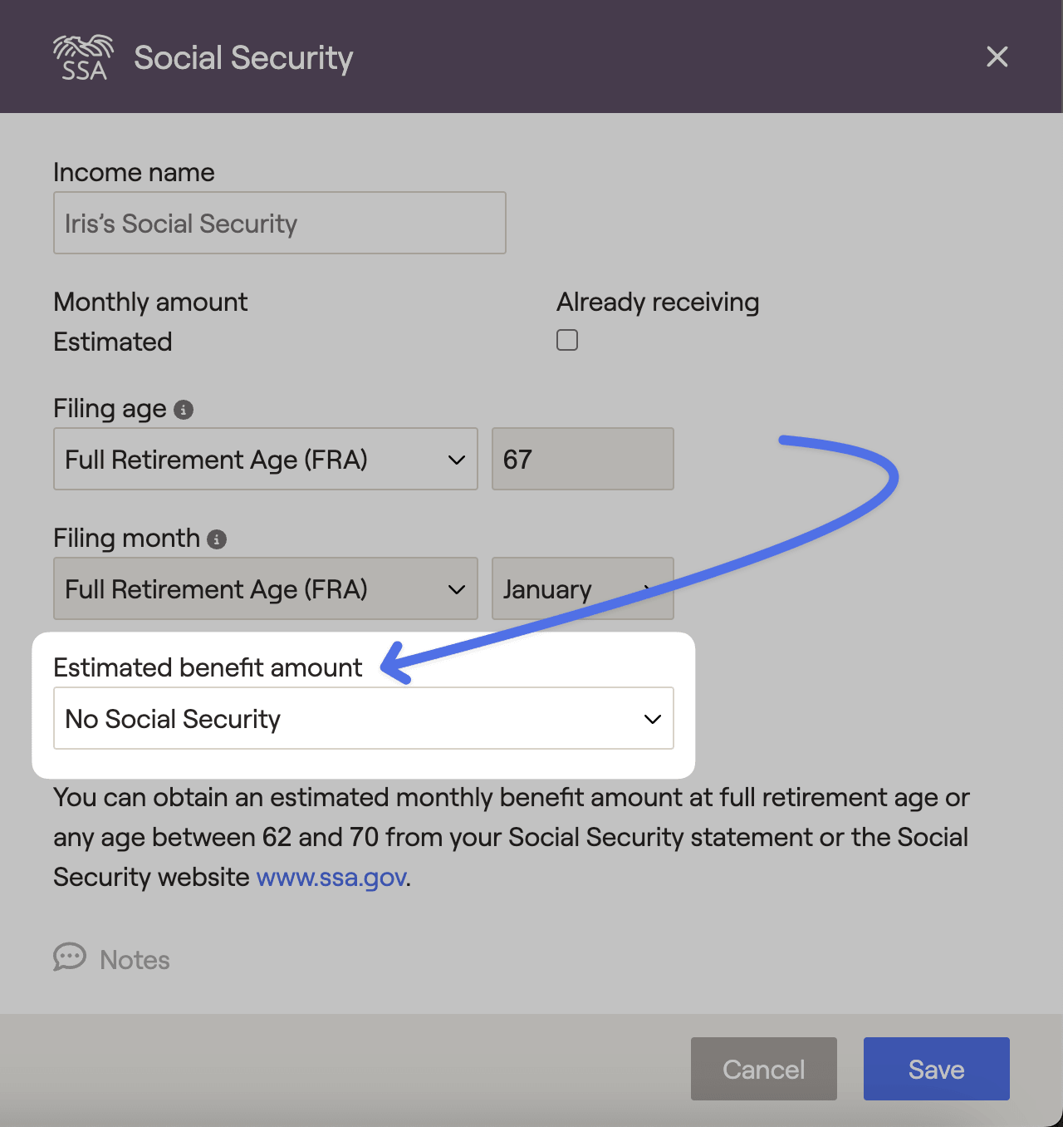Screen dimensions: 1063x1127
Task: Cancel the Social Security changes
Action: pos(764,1069)
